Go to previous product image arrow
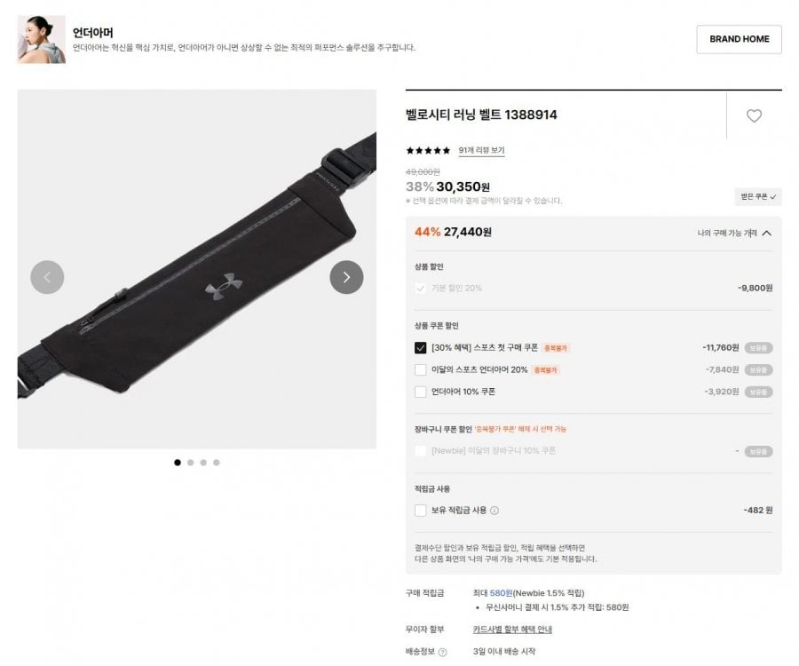The width and height of the screenshot is (799, 666). 47,277
